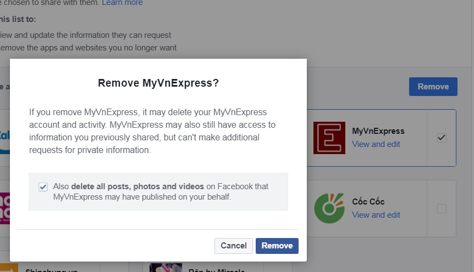The height and width of the screenshot is (272, 474).
Task: Uncheck delete all posts, photos and videos
Action: point(43,186)
